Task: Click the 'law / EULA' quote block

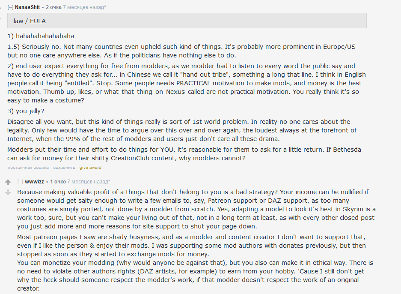Action: pyautogui.click(x=187, y=21)
